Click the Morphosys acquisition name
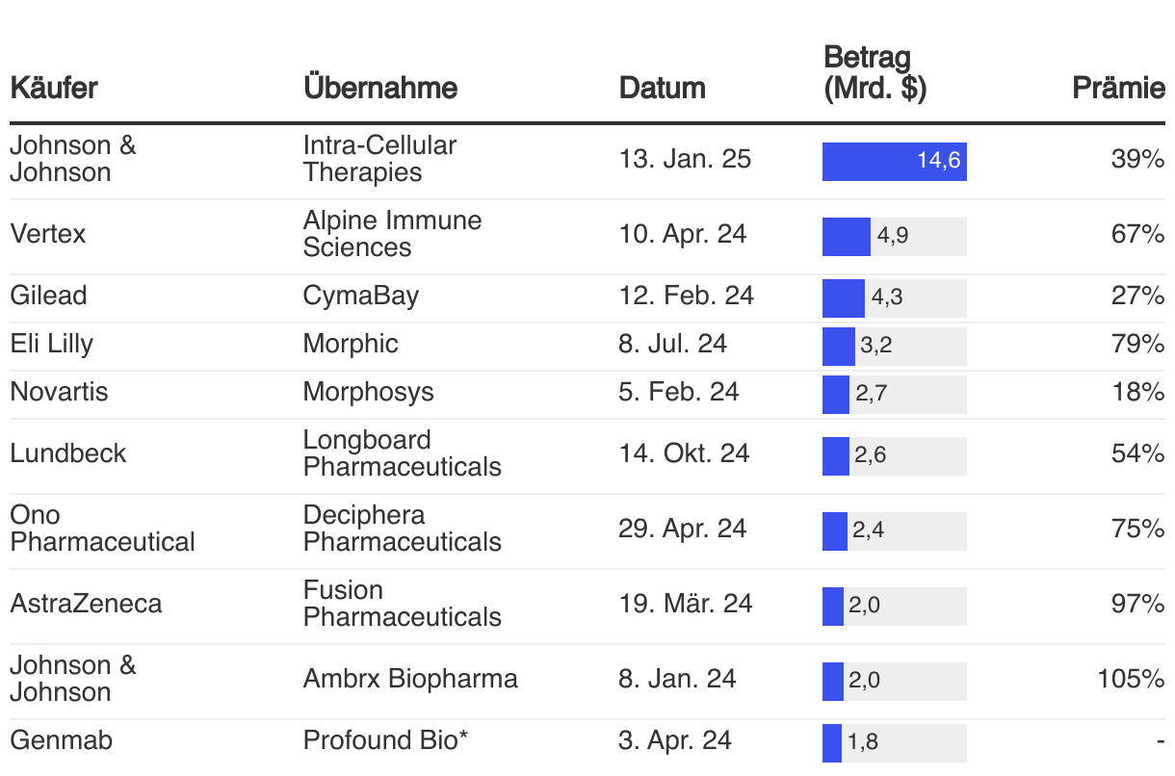1175x776 pixels. pos(368,392)
